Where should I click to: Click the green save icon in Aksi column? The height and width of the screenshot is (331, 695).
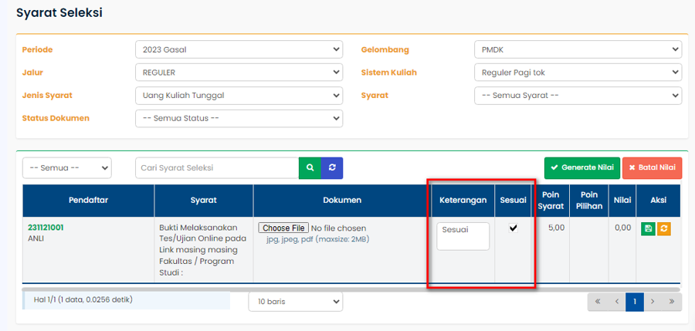tap(647, 228)
